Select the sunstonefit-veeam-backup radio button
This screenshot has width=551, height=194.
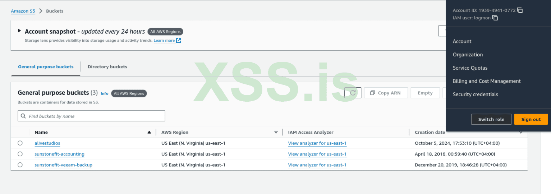click(20, 165)
